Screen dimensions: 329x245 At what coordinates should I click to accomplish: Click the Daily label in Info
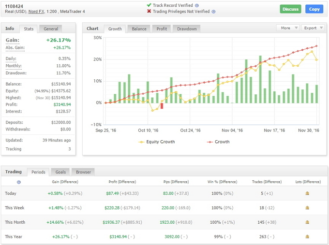coord(11,58)
